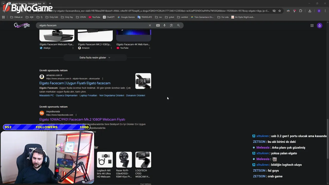Click the crossed-eye tracking icon in address bar

click(x=274, y=11)
